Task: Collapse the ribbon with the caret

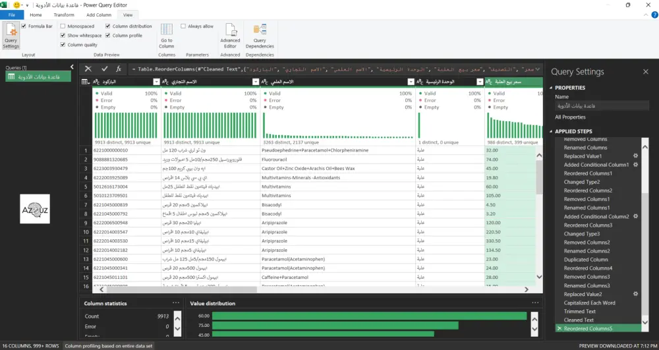Action: (x=646, y=15)
